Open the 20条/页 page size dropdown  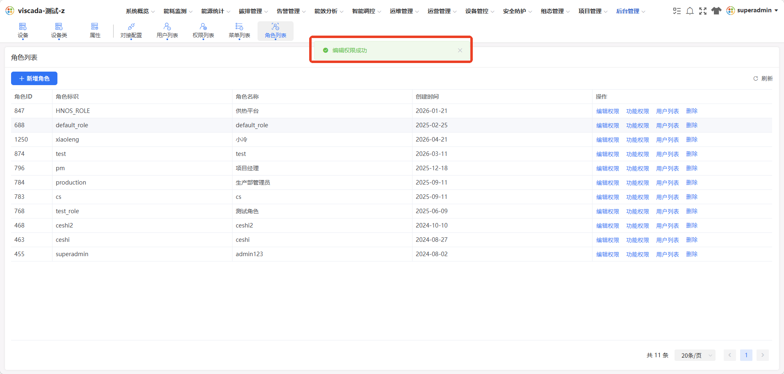[695, 355]
